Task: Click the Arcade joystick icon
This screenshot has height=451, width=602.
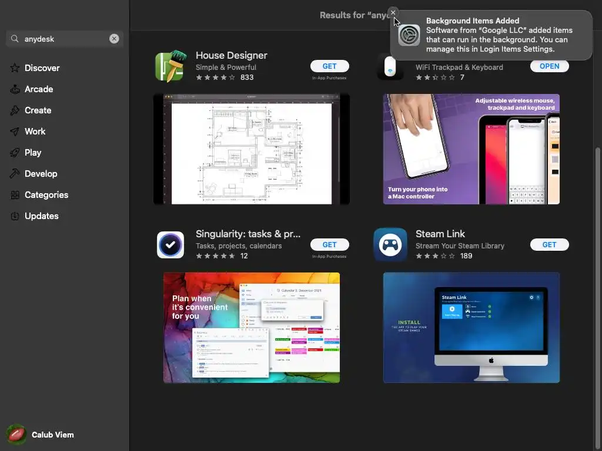Action: coord(15,89)
